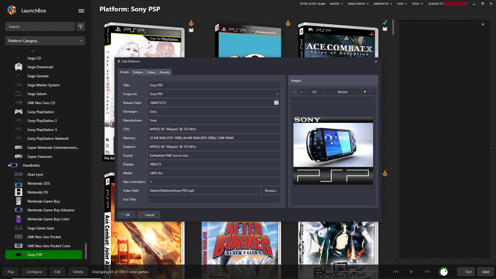Image resolution: width=496 pixels, height=279 pixels.
Task: Browse for a platform video path
Action: [x=271, y=191]
